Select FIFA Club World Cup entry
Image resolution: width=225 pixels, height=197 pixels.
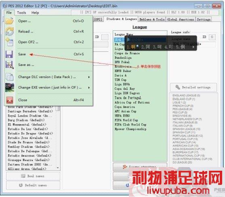130,125
